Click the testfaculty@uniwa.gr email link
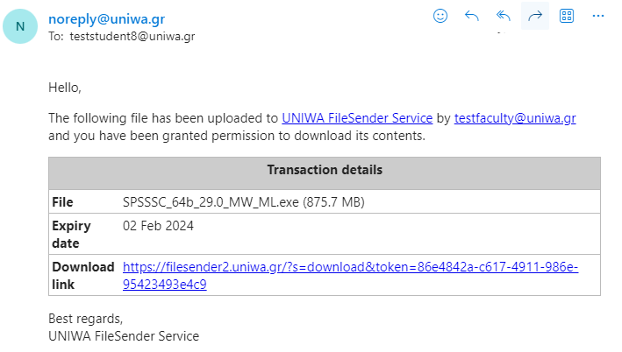This screenshot has width=622, height=352. tap(515, 118)
